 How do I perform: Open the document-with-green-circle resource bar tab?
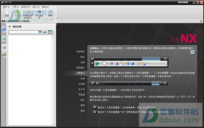[4, 38]
